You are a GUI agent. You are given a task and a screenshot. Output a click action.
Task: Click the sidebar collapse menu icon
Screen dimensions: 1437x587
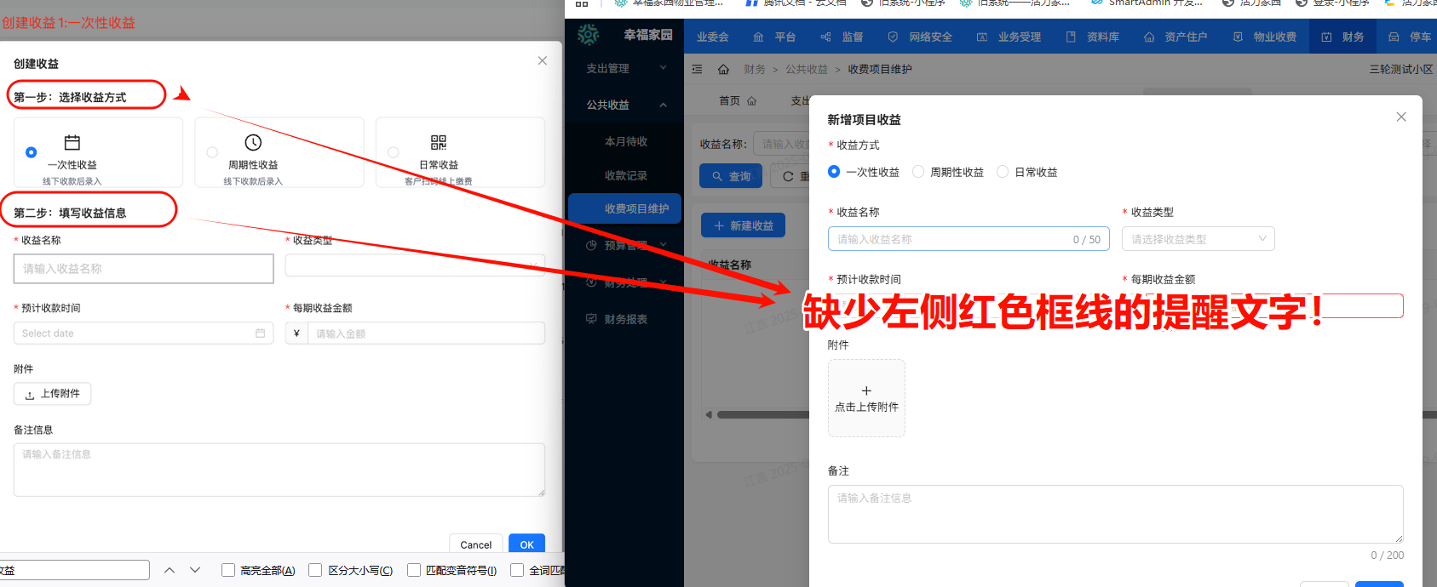tap(697, 69)
